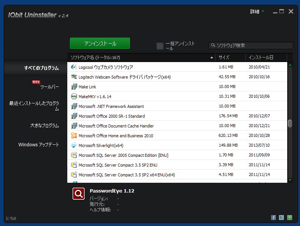
Task: Click the ソフトウェア検索 search field
Action: 251,46
